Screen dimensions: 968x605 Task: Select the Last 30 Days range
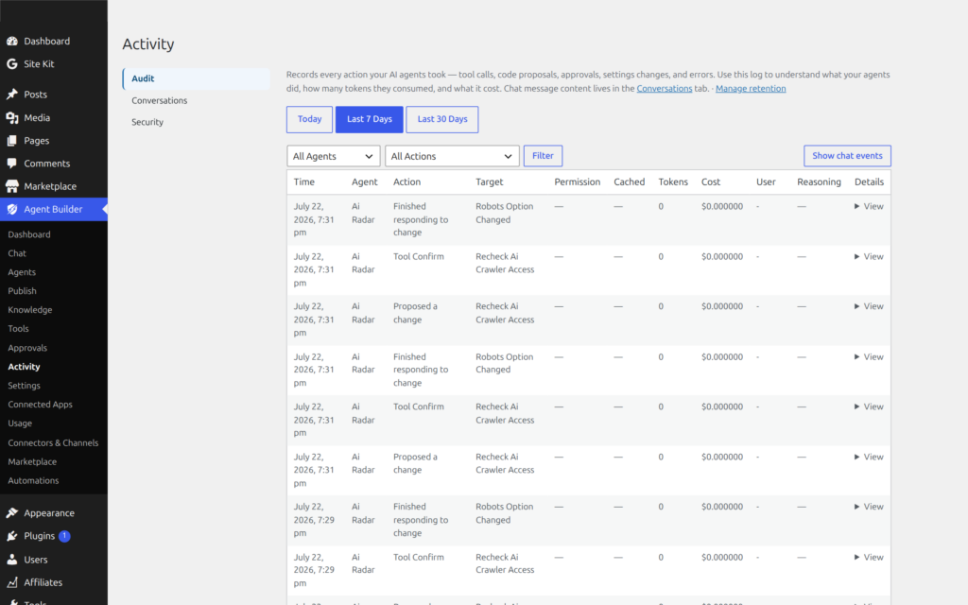[x=442, y=119]
